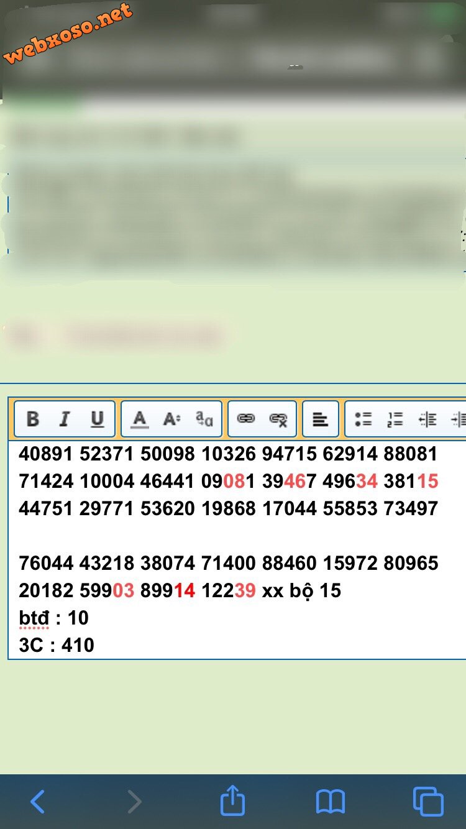This screenshot has height=829, width=466.
Task: Click number 39467 in editor
Action: [x=290, y=481]
